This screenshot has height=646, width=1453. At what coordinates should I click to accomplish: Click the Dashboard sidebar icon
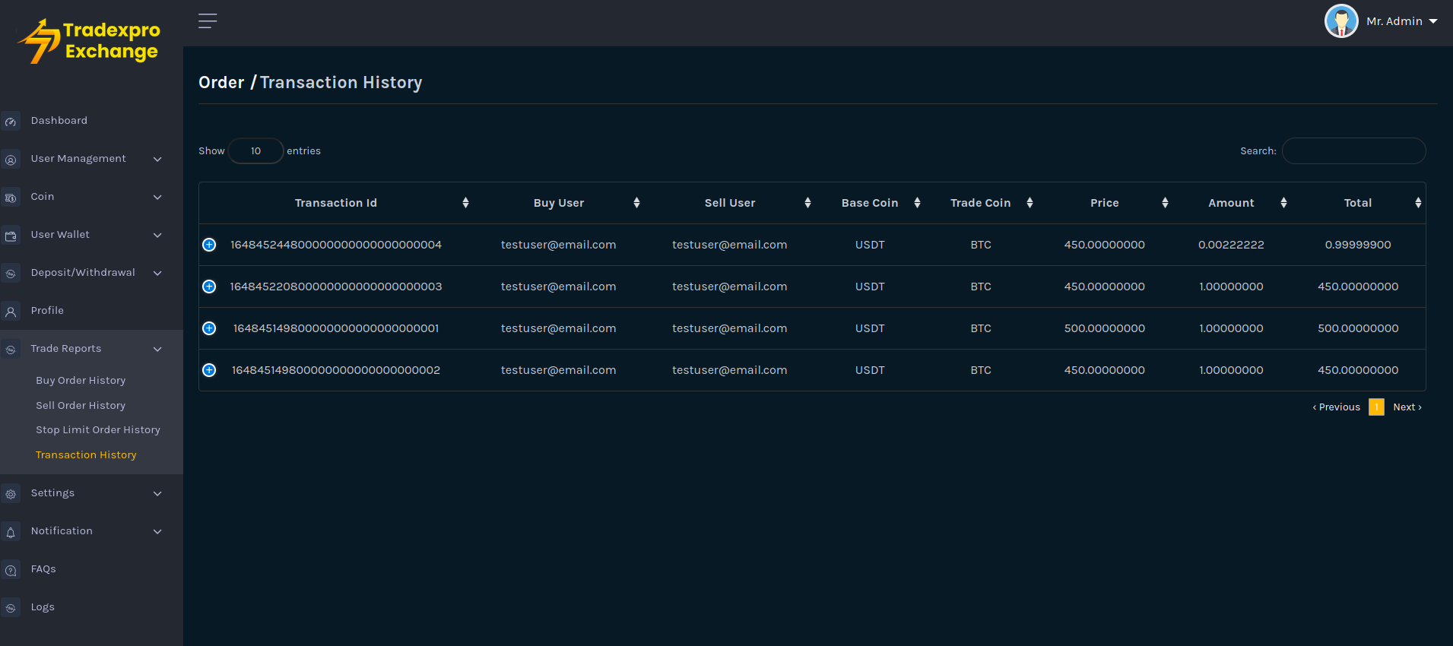tap(11, 122)
